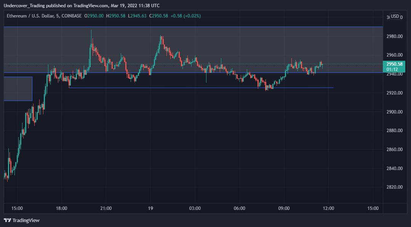Select the lower blue support line near 2925
Viewport: 411px width, 227px height.
point(201,88)
